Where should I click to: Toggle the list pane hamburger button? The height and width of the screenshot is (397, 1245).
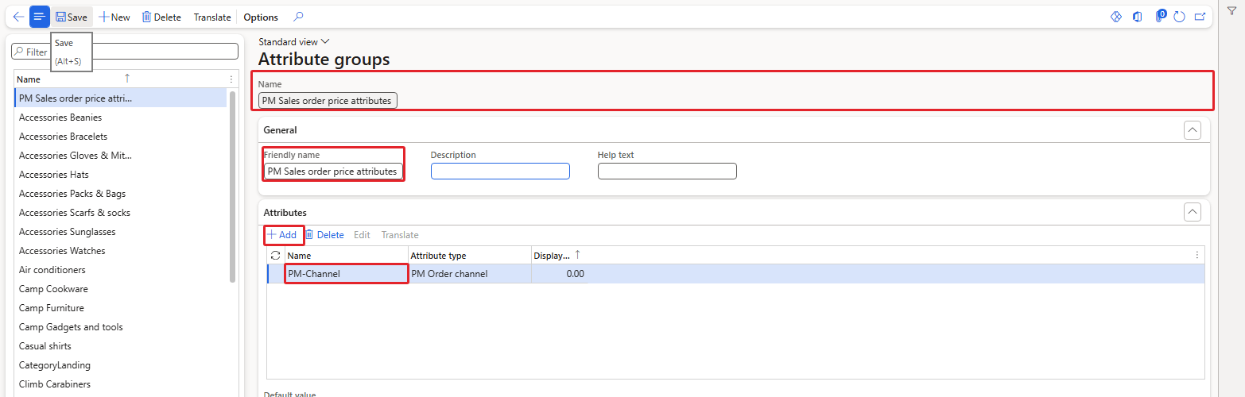[40, 17]
